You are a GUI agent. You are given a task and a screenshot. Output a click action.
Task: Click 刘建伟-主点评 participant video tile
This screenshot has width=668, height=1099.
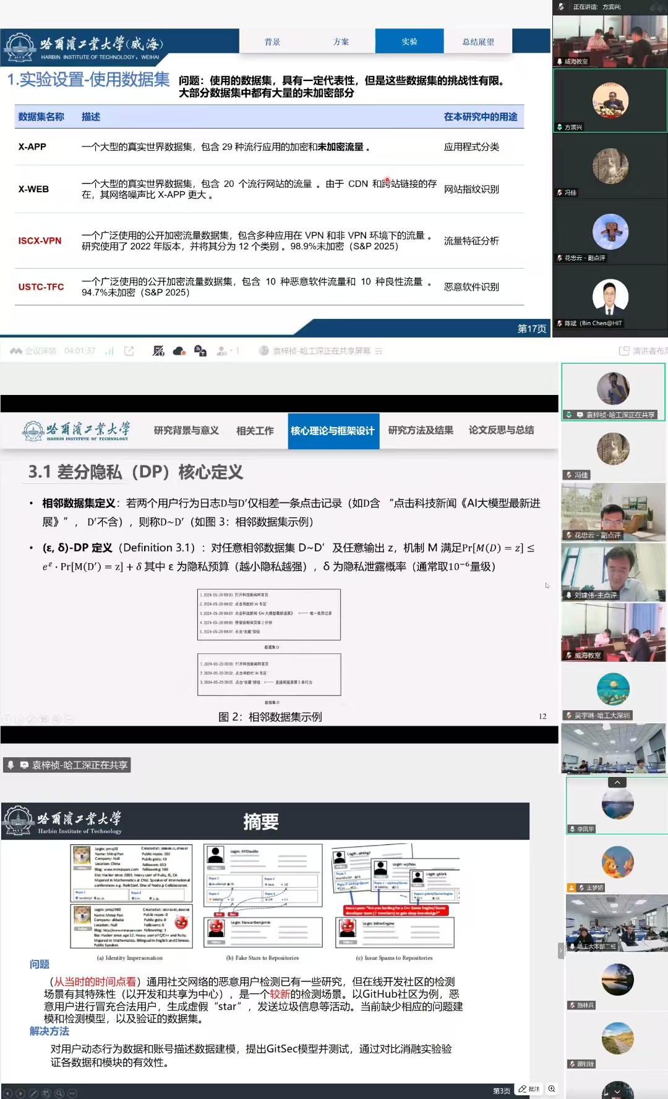(x=613, y=572)
